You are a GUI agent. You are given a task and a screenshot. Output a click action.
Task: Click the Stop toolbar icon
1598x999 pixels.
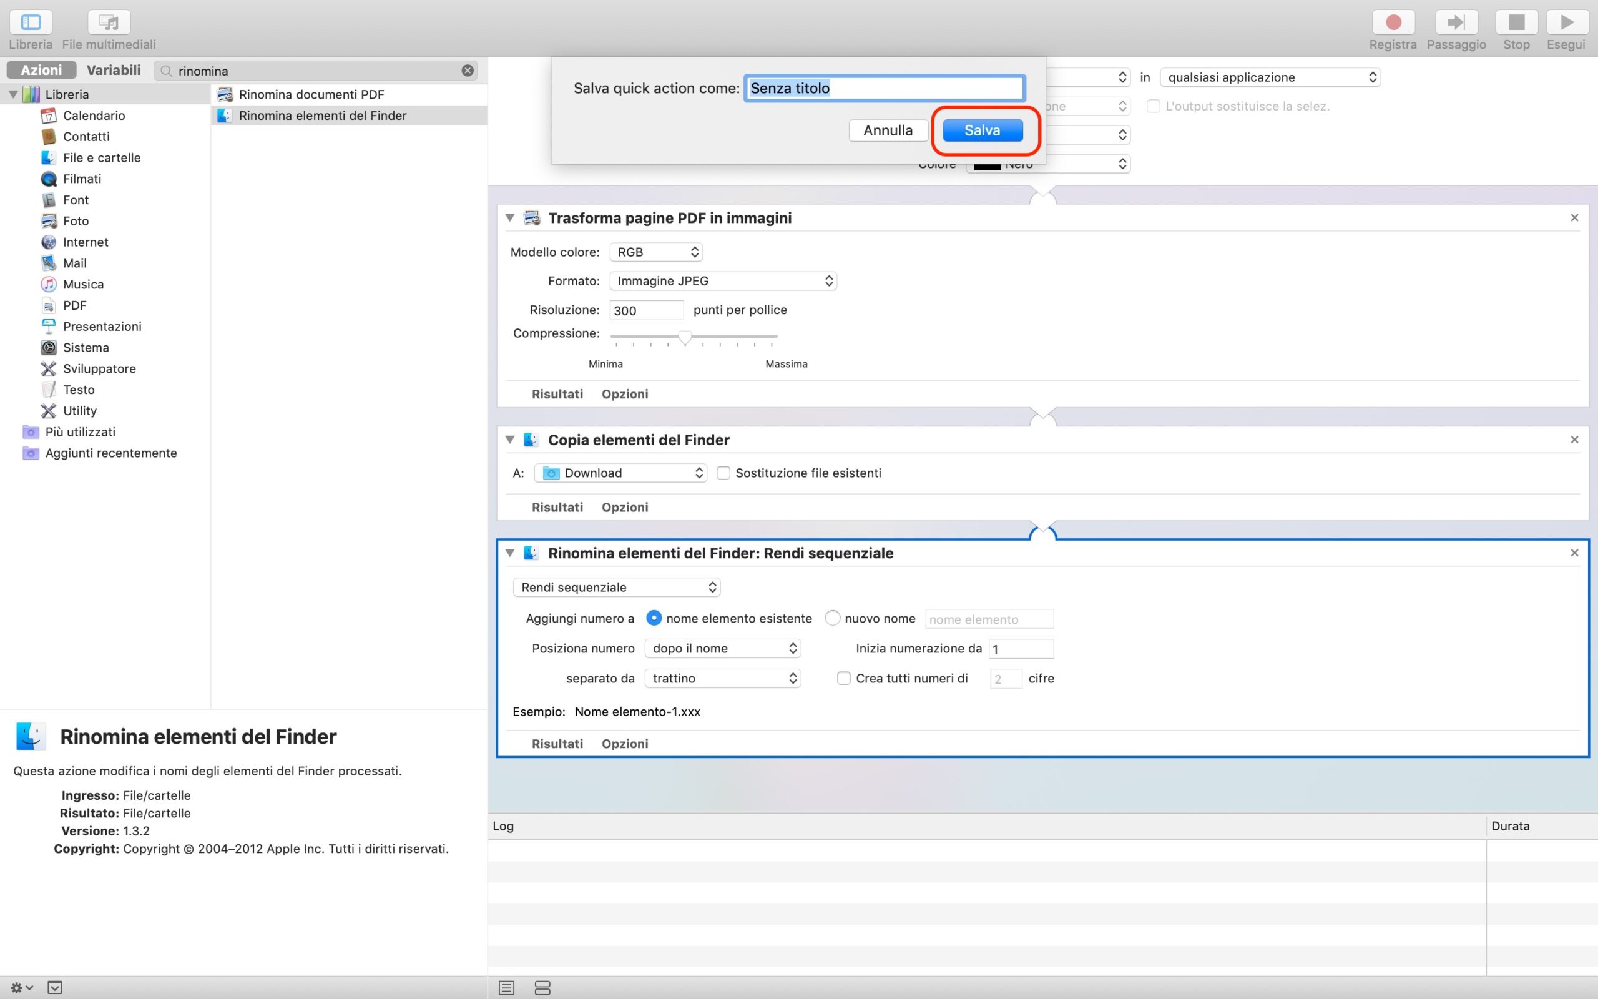[1516, 22]
